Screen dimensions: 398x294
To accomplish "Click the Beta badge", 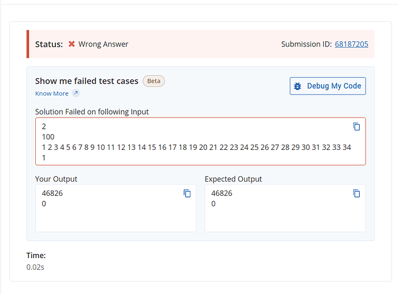I will tap(153, 81).
